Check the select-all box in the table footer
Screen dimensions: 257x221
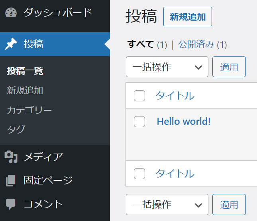point(139,174)
